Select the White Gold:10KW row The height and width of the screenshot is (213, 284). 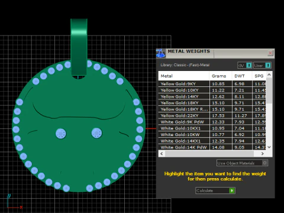coord(212,134)
